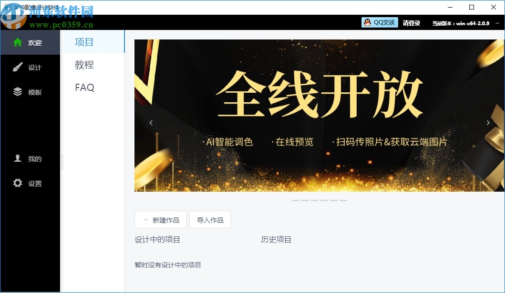Viewport: 505px width, 293px height.
Task: Go back with left carousel arrow
Action: click(x=151, y=122)
